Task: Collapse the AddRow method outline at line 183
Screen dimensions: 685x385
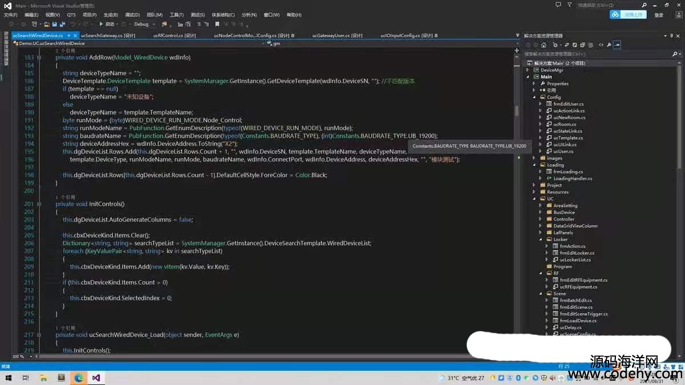Action: click(39, 58)
